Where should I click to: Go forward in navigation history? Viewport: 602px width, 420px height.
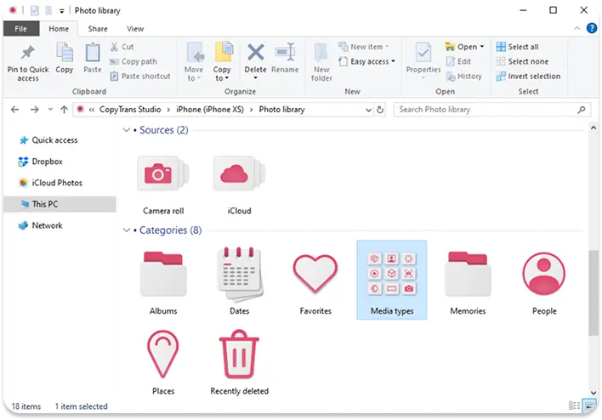coord(35,110)
